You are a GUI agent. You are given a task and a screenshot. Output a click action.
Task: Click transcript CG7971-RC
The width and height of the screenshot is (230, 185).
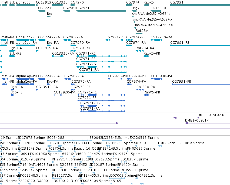tap(86, 53)
